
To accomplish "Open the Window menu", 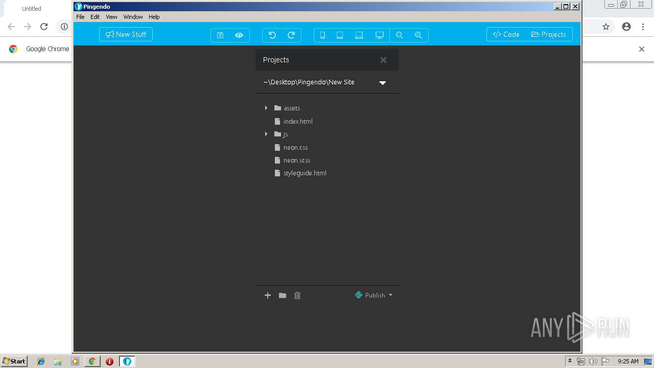I will 133,17.
